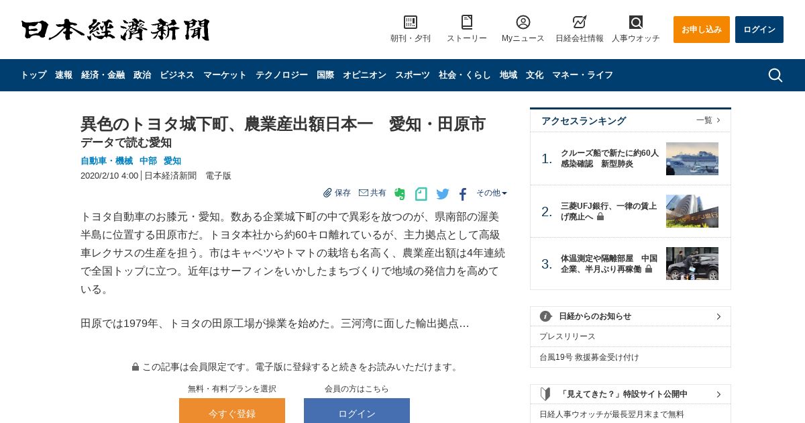805x423 pixels.
Task: Click the 自動車・機械 topic tag
Action: tap(107, 161)
